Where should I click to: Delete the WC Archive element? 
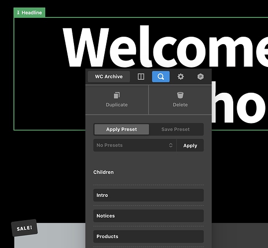[x=180, y=100]
